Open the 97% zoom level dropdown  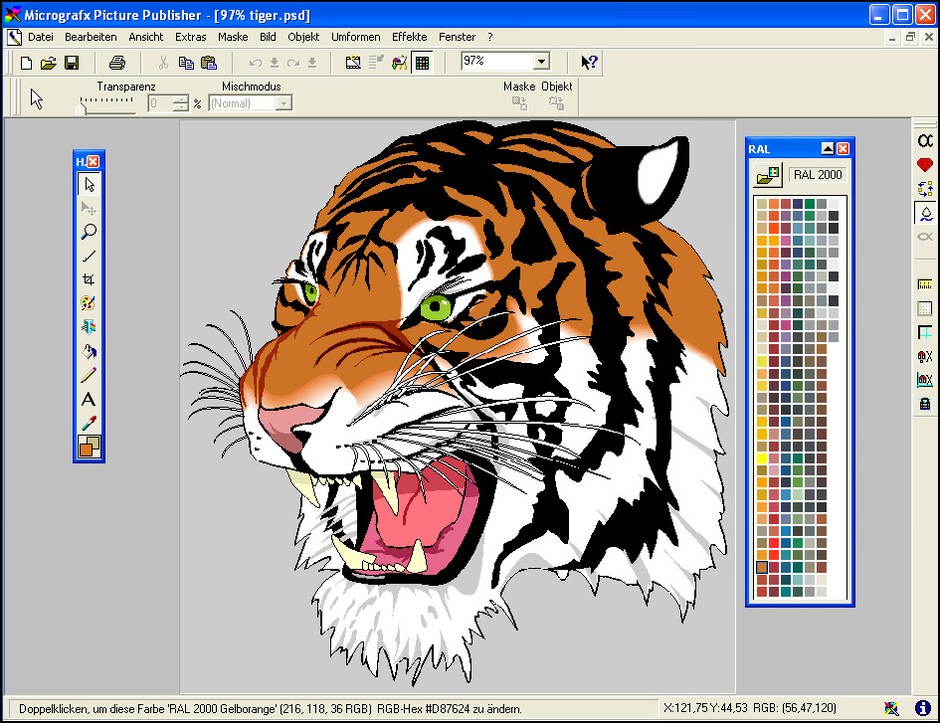pyautogui.click(x=541, y=62)
